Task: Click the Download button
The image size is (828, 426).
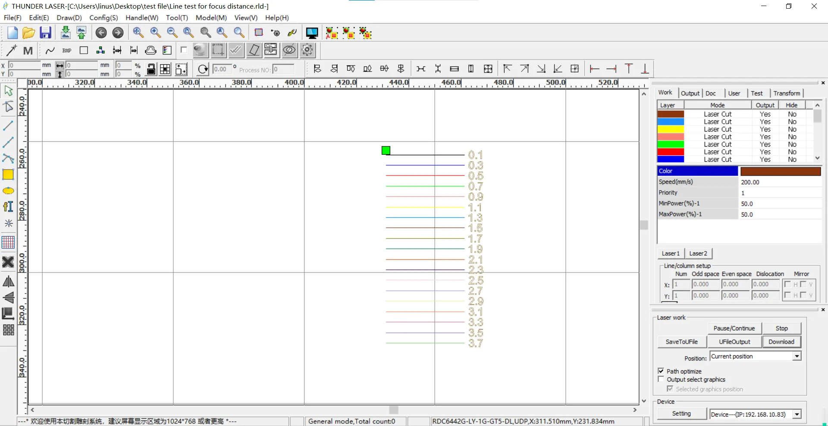Action: point(781,341)
